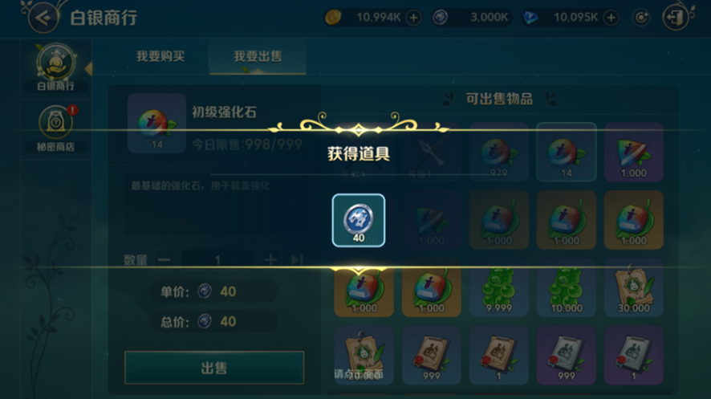Click the back arrow beside 白银商行
This screenshot has height=399, width=711.
pos(43,18)
